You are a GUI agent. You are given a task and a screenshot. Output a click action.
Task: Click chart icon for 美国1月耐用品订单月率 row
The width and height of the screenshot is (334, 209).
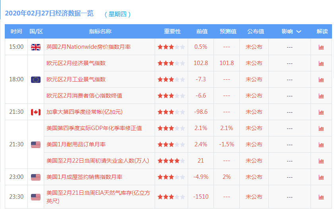pos(321,145)
